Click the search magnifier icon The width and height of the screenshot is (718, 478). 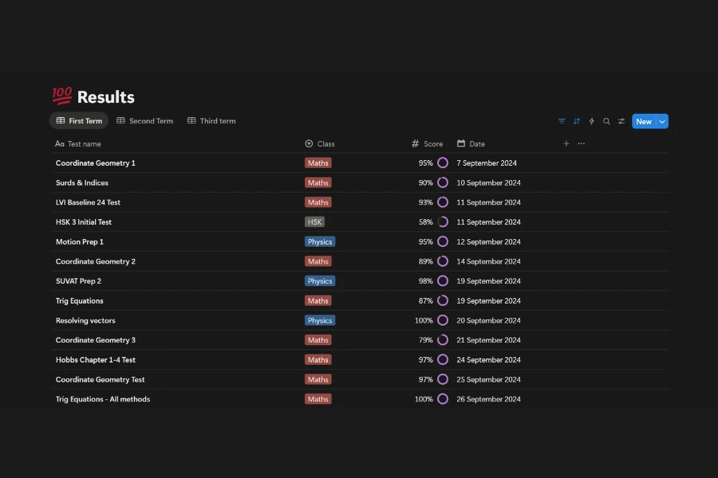(x=606, y=121)
